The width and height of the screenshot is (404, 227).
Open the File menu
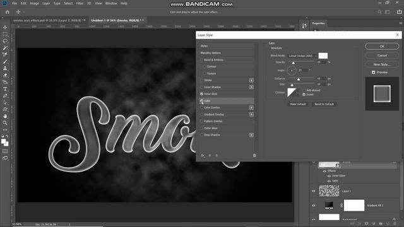15,3
